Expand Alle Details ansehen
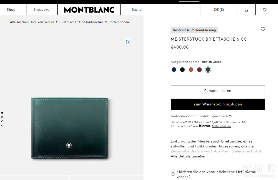The width and height of the screenshot is (278, 180). coord(188,156)
